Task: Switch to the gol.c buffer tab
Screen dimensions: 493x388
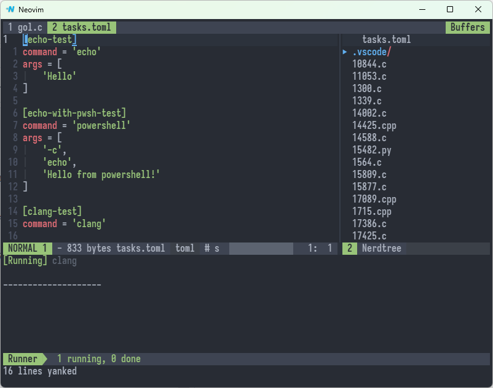Action: (x=25, y=27)
